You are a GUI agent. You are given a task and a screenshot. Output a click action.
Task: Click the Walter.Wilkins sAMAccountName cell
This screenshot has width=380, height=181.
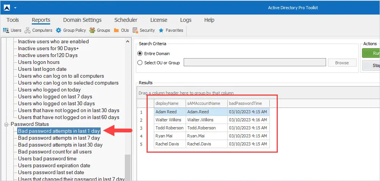[x=207, y=120]
